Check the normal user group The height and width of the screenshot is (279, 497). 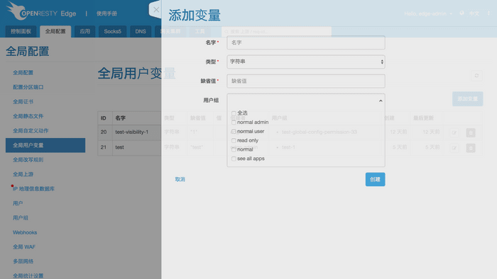[x=234, y=132]
